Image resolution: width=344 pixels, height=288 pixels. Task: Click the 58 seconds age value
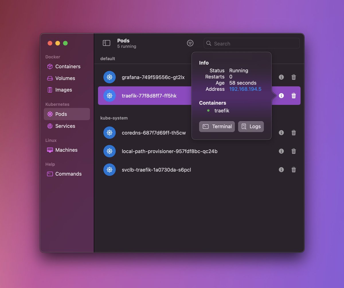click(243, 83)
